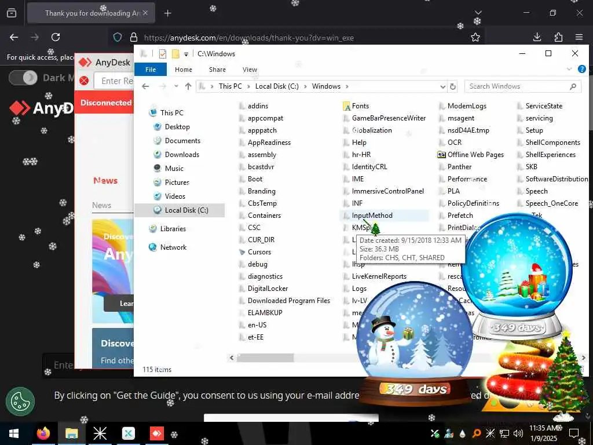The image size is (593, 445).
Task: Click the browser back arrow
Action: 14,37
